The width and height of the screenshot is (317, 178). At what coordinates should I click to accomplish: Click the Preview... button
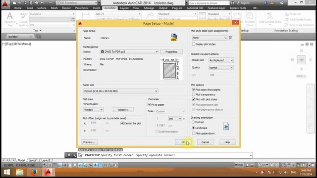pos(89,142)
